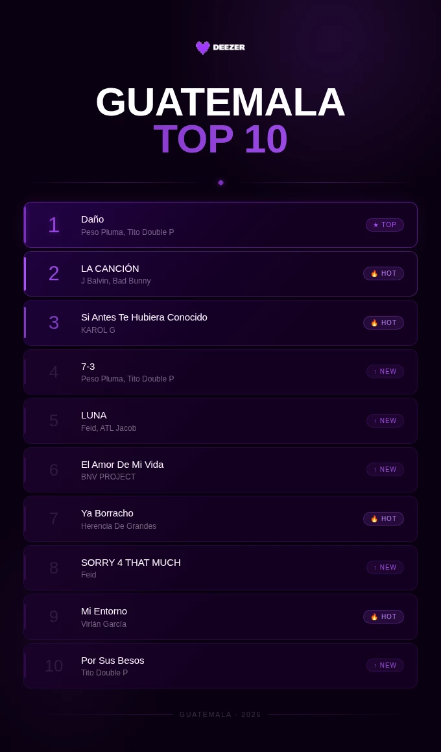Click the rank number 1
The width and height of the screenshot is (441, 752).
[54, 225]
